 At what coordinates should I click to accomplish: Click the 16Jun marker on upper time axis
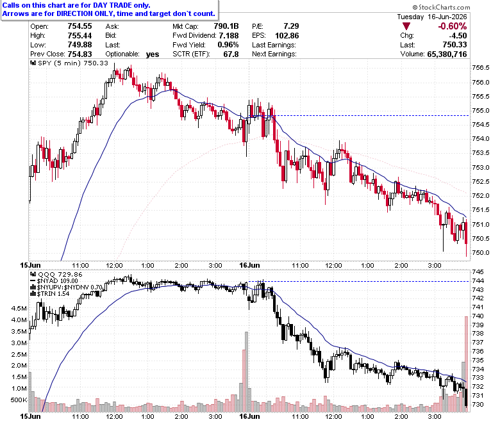(250, 265)
